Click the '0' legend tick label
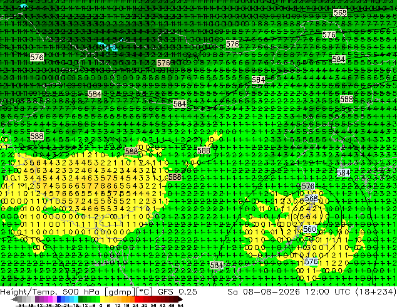Viewport: 397px width, 307px height. (x=101, y=305)
